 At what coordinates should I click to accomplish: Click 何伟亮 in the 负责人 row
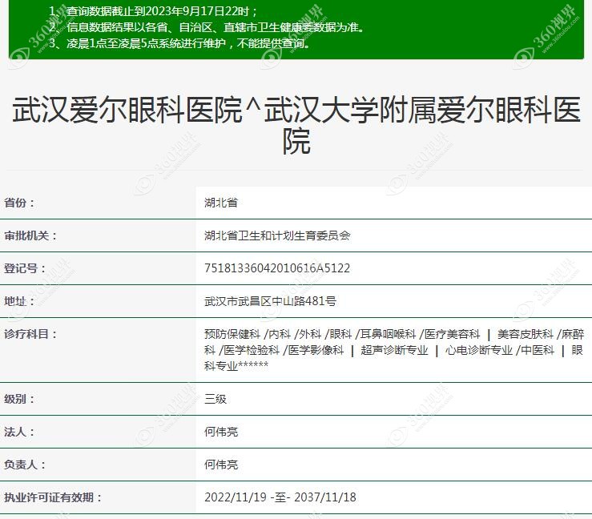(x=221, y=465)
